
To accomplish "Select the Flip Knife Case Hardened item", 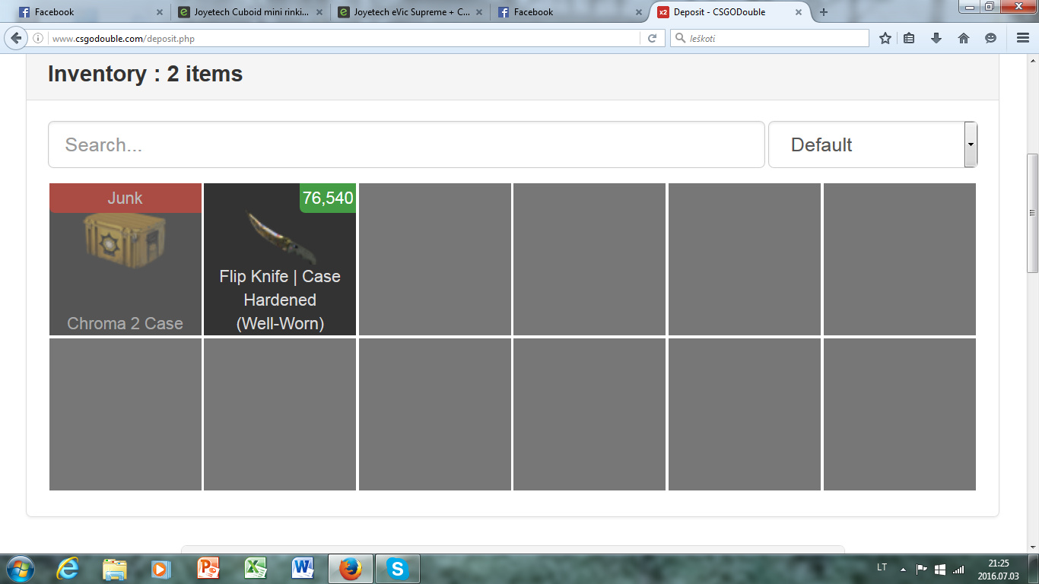I will pos(280,259).
